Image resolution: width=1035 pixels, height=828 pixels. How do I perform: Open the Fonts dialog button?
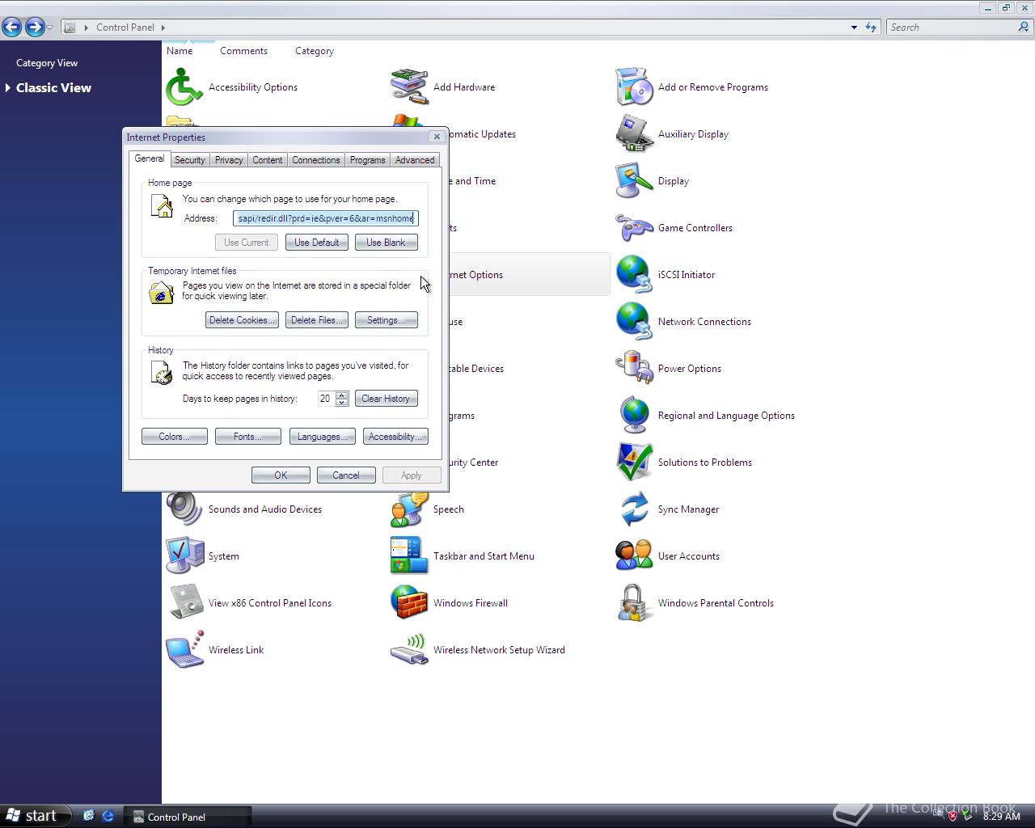pyautogui.click(x=248, y=437)
